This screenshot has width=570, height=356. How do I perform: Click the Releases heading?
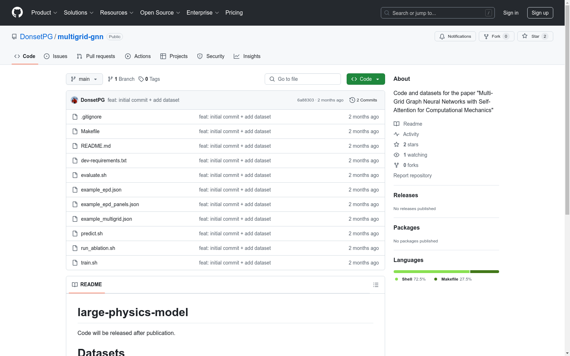pyautogui.click(x=406, y=195)
